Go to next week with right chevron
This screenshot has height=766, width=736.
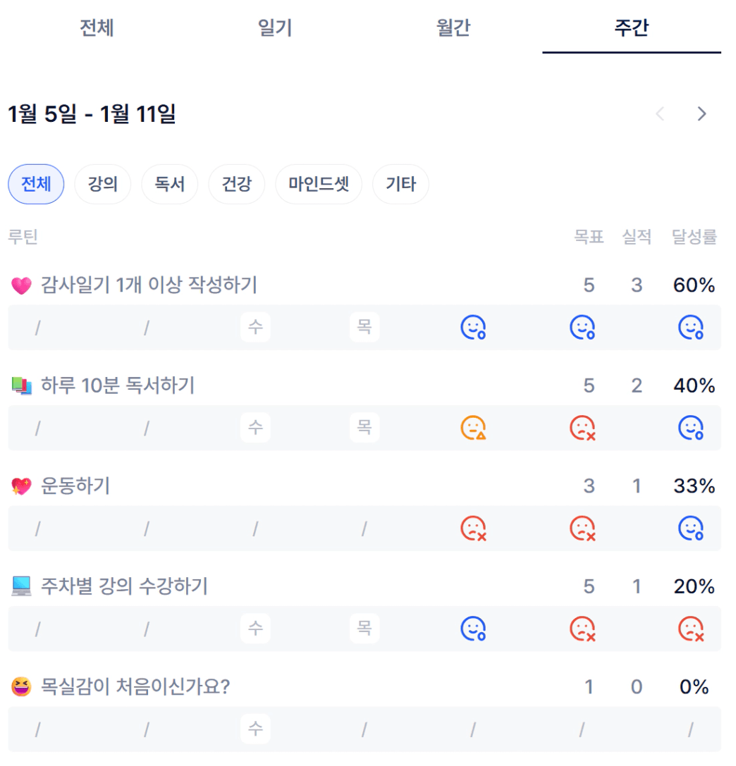701,114
